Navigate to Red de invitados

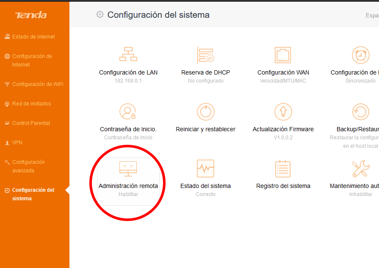click(x=31, y=104)
